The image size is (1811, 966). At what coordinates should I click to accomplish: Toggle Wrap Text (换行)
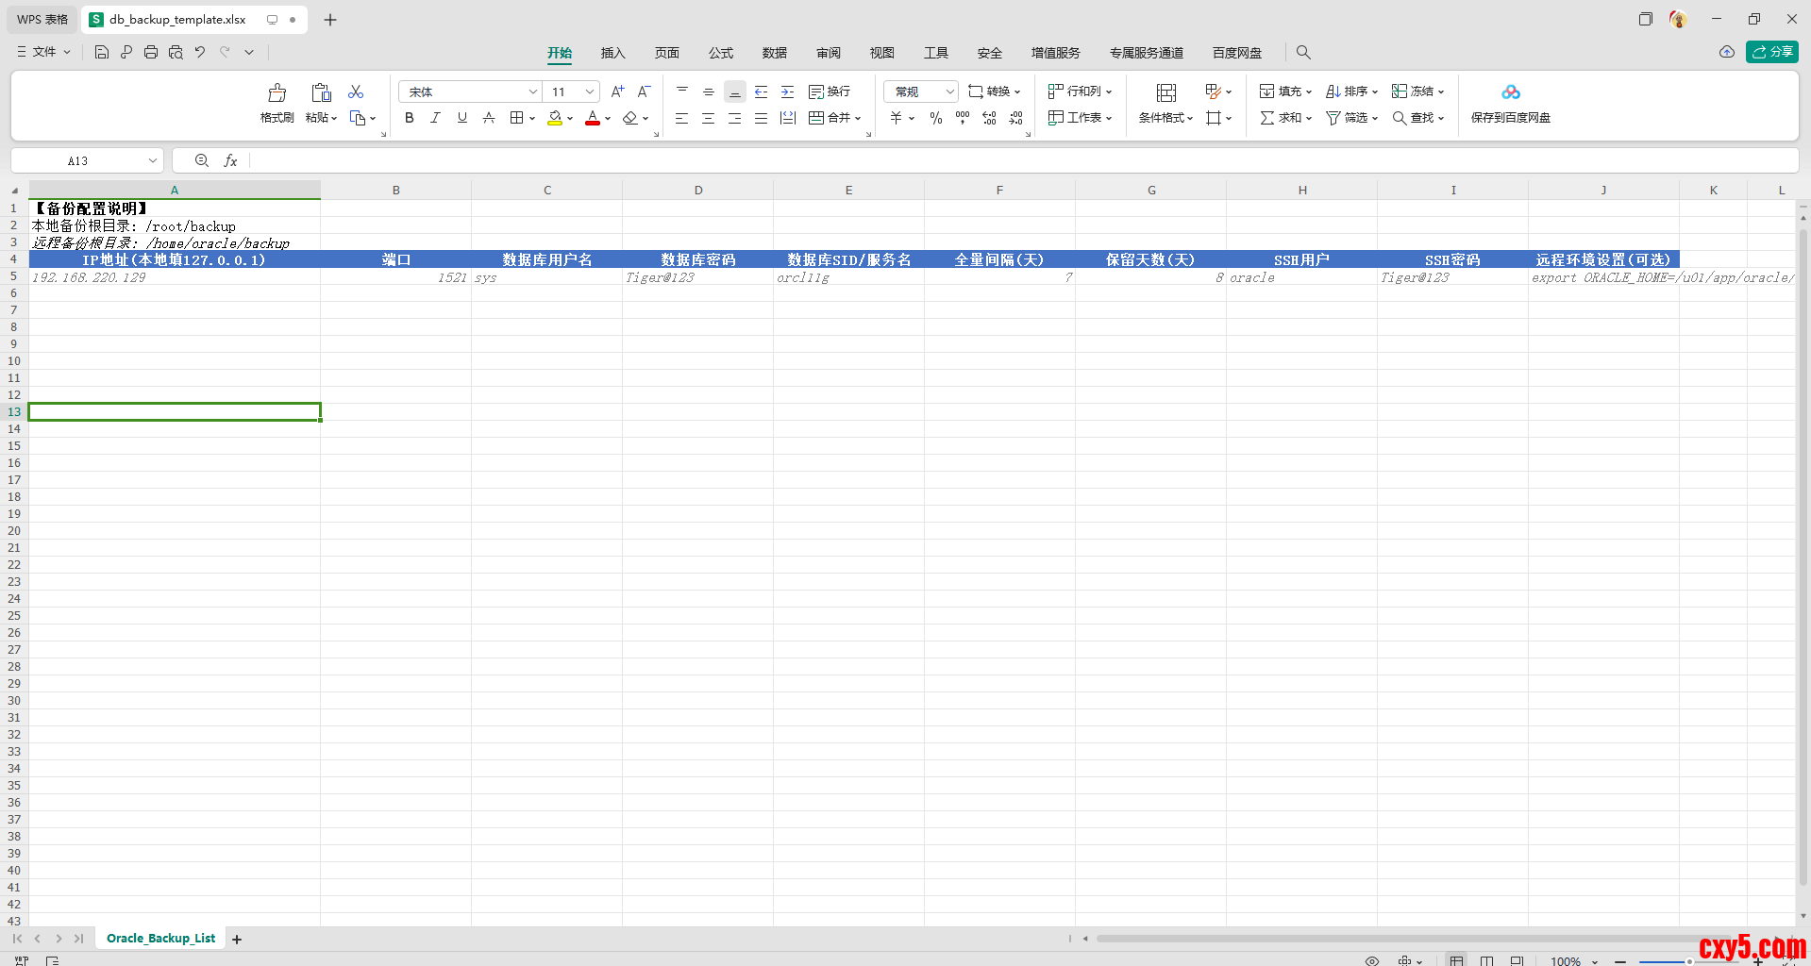tap(830, 92)
